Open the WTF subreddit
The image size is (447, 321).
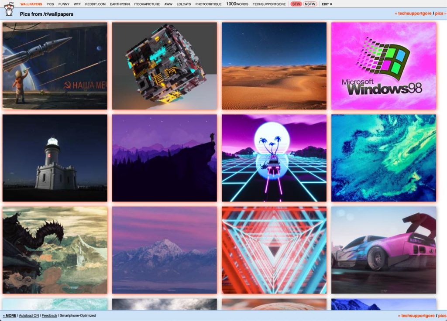[x=77, y=4]
